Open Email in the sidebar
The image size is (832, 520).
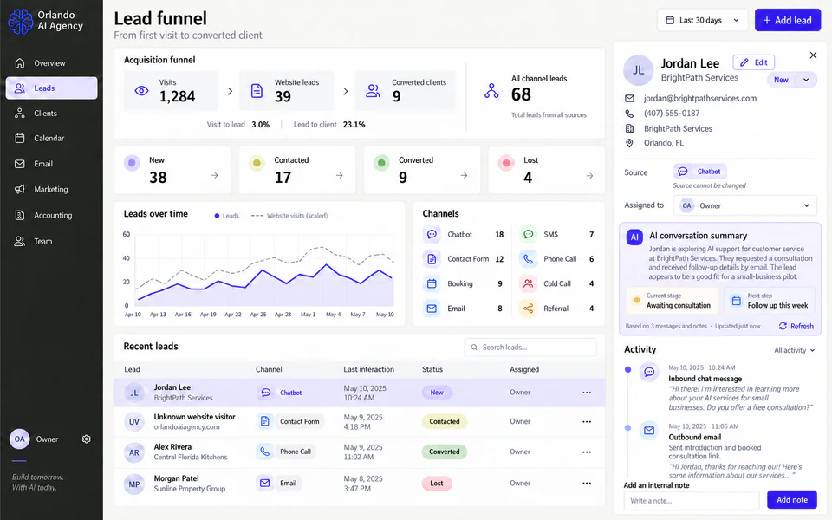click(x=51, y=164)
